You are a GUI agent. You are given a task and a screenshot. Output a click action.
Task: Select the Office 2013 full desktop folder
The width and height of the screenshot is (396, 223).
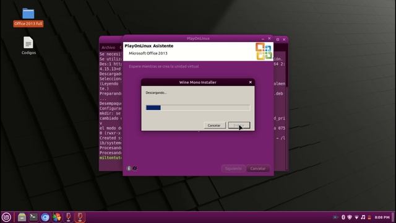pyautogui.click(x=28, y=17)
